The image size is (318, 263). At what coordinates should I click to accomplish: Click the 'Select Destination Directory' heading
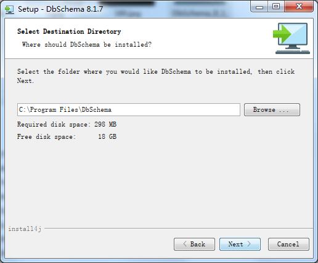click(69, 31)
